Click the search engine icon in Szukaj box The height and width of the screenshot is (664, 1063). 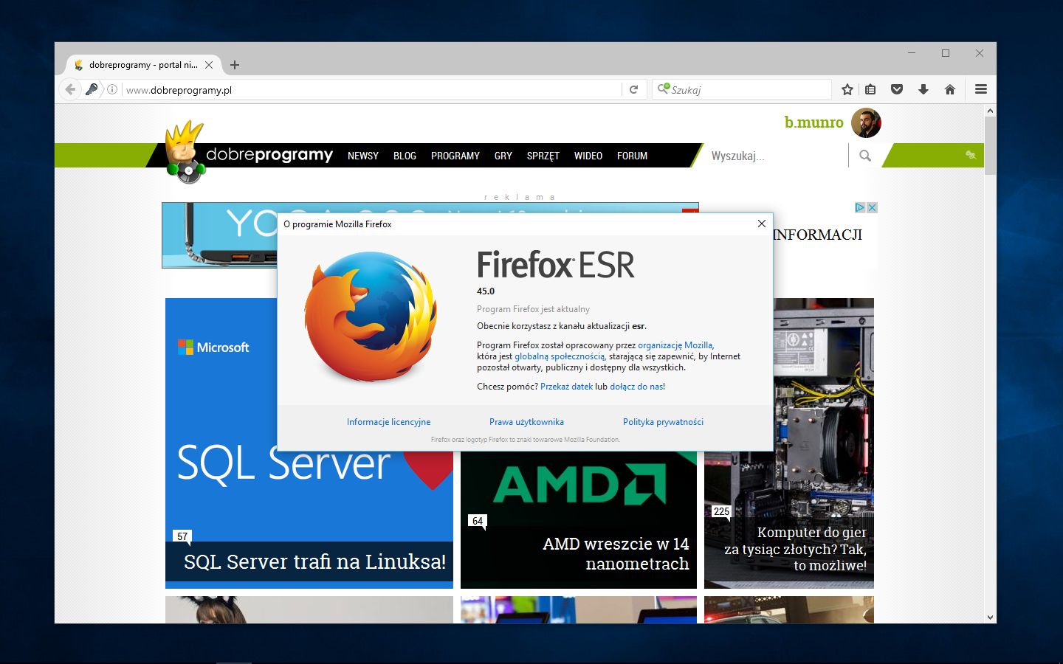(664, 89)
